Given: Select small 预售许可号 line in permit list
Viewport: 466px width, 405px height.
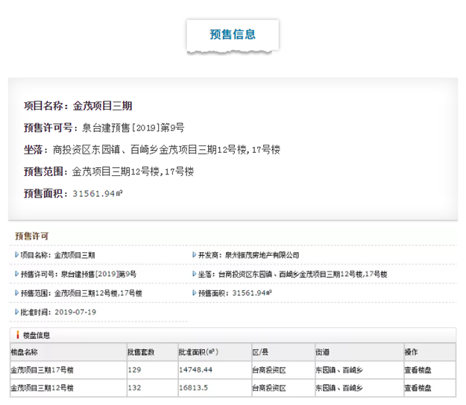Looking at the screenshot, I should click(x=78, y=274).
